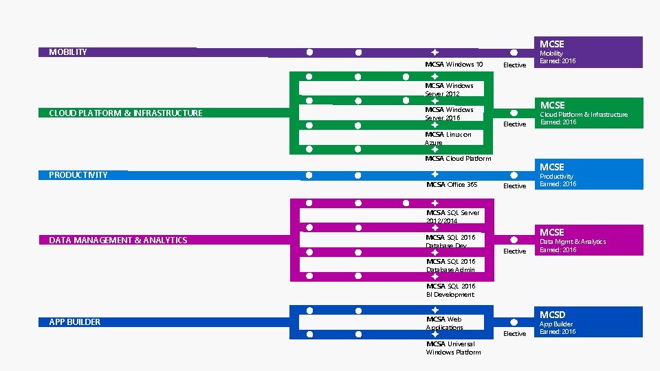Viewport: 660px width, 371px height.
Task: Click the 'MCSA Office 365' label
Action: tap(452, 185)
